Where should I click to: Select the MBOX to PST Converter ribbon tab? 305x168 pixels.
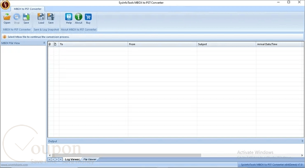28,9
